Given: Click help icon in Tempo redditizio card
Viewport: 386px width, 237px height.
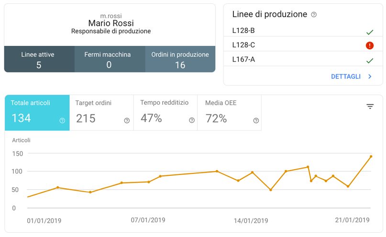Looking at the screenshot, I should click(191, 121).
